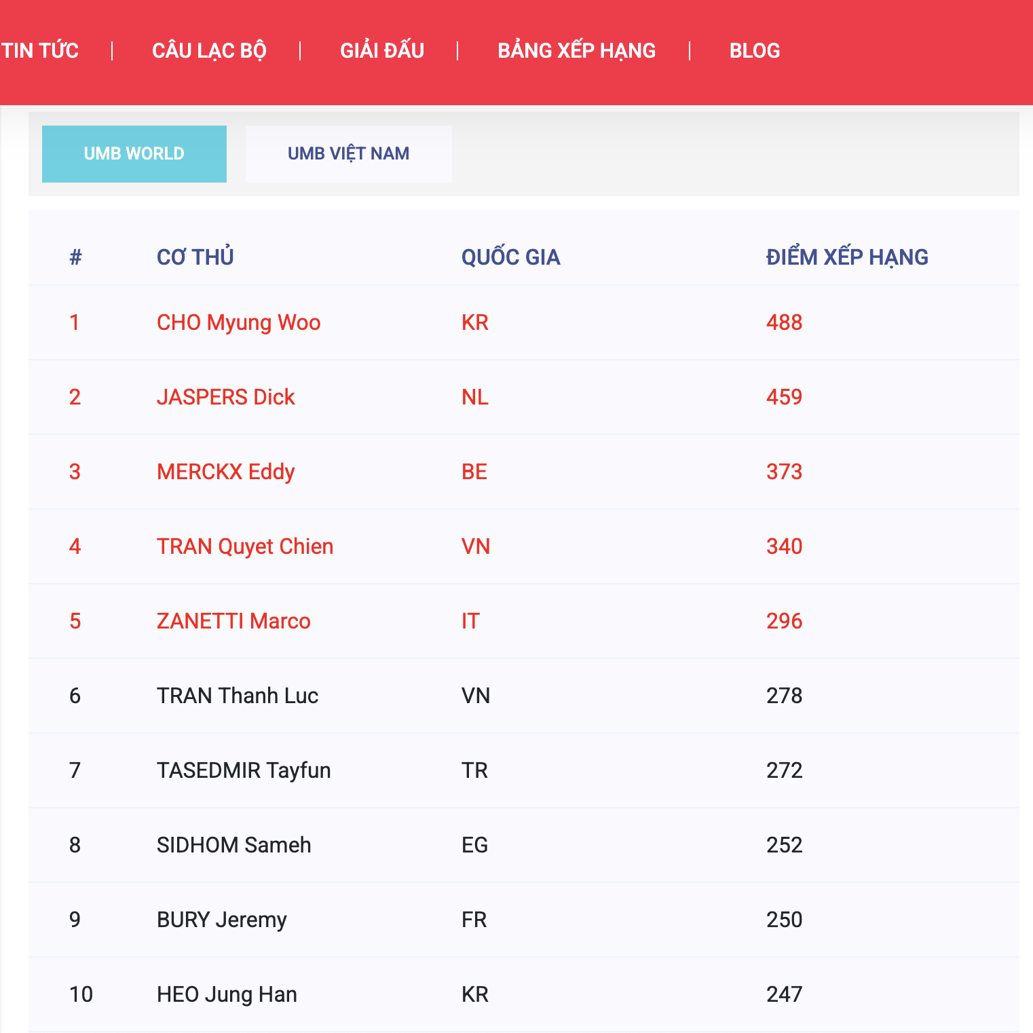Screen dimensions: 1033x1033
Task: Open the CÂU LẠC BỘ menu
Action: click(209, 51)
